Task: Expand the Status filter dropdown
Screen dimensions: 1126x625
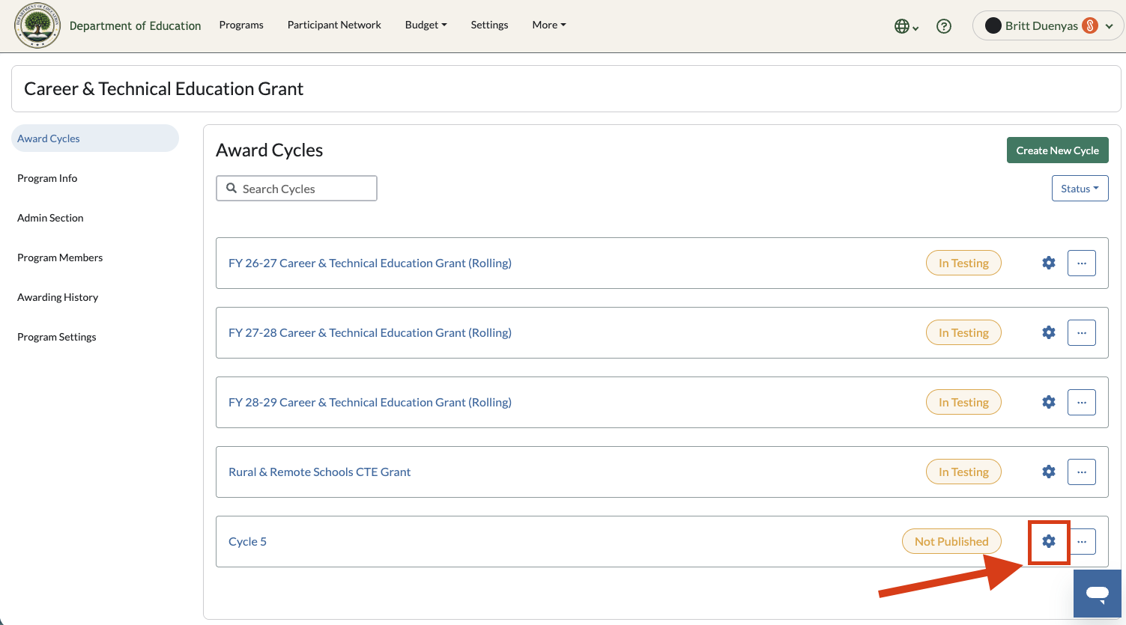Action: click(x=1080, y=189)
